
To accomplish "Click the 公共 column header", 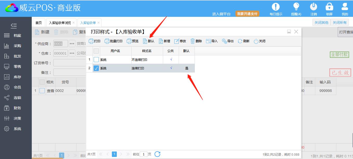I will pyautogui.click(x=171, y=51).
